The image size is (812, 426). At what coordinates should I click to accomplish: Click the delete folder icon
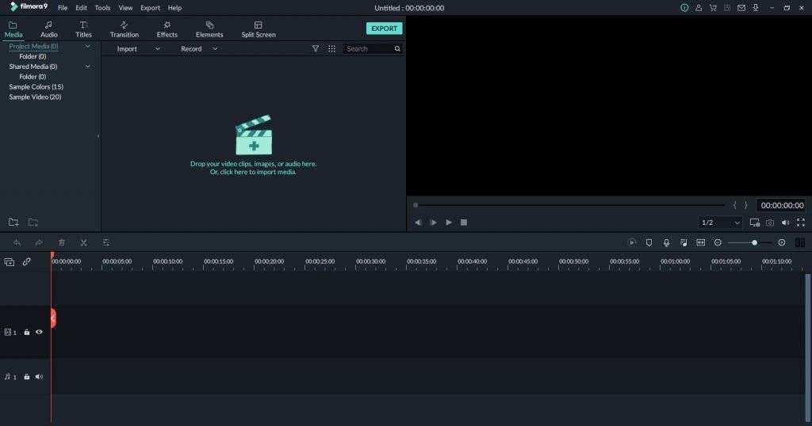click(33, 223)
